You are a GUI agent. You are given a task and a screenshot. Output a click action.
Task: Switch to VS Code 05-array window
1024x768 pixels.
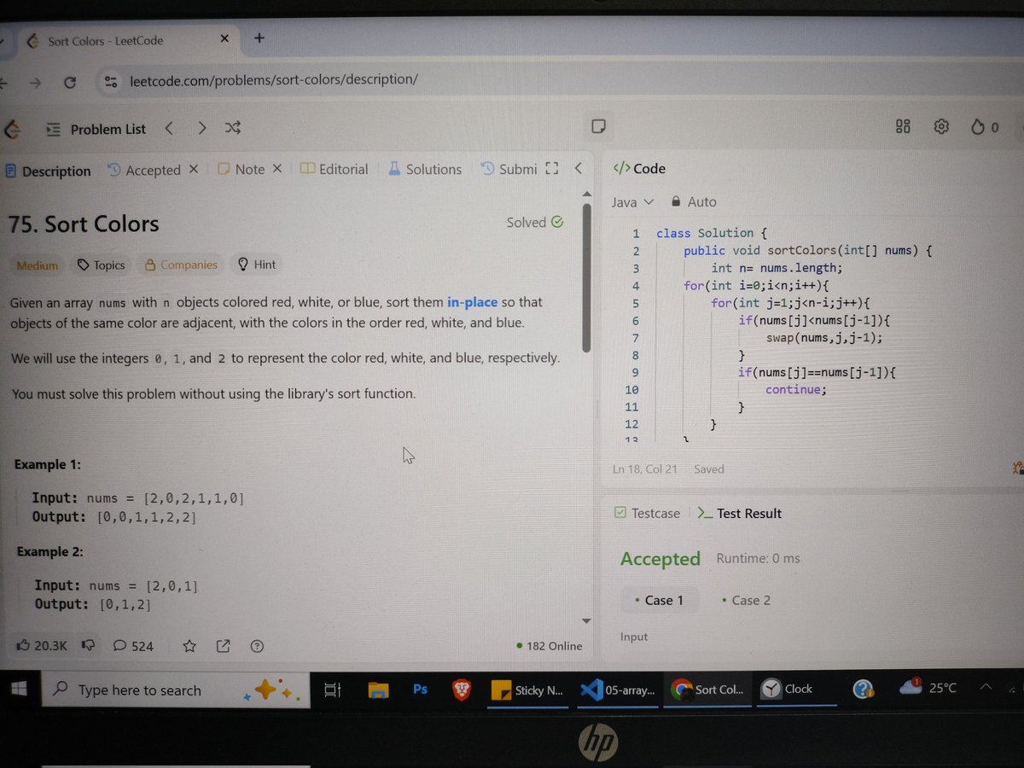618,690
